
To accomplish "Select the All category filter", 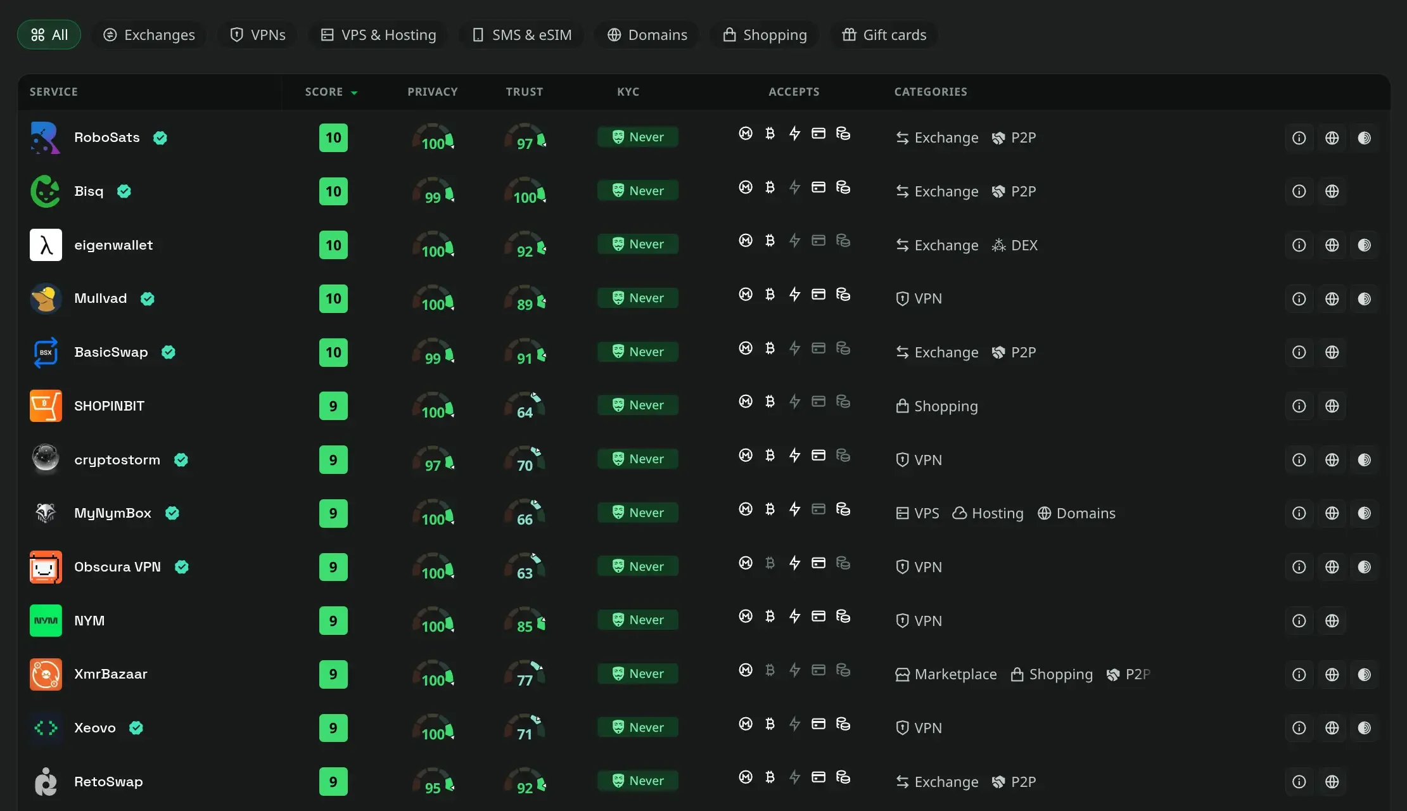I will point(49,35).
